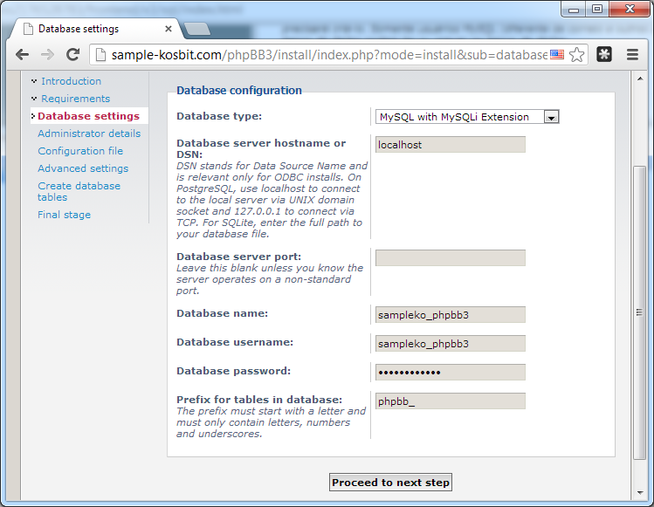This screenshot has height=507, width=654.
Task: Open the Introduction step link
Action: coord(71,81)
